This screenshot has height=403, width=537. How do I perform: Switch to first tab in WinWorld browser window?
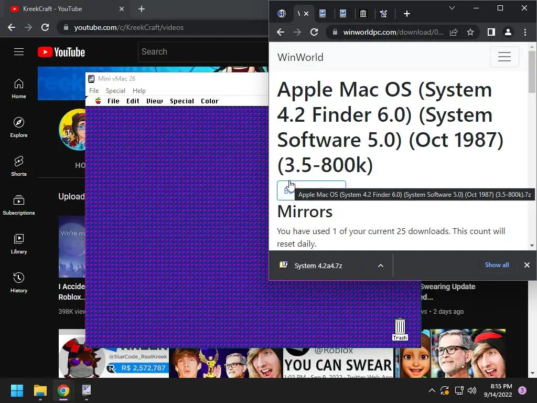(x=282, y=13)
